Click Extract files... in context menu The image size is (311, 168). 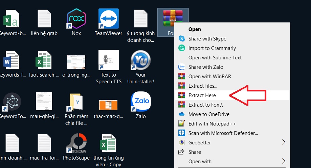pyautogui.click(x=203, y=86)
